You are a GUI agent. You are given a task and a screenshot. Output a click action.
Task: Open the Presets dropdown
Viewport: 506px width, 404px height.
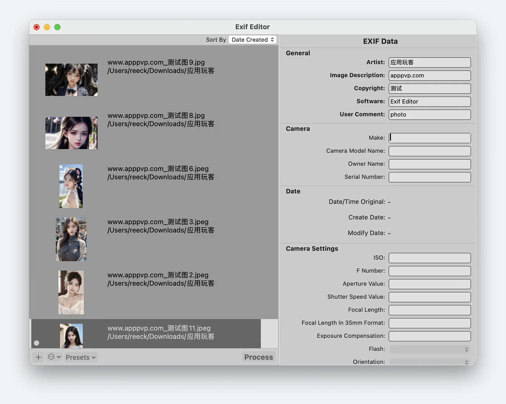click(x=81, y=357)
